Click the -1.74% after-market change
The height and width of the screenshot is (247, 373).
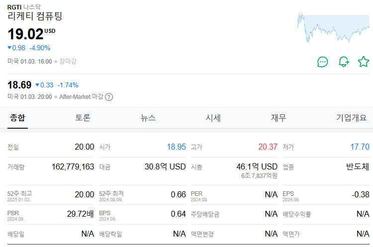pyautogui.click(x=68, y=85)
